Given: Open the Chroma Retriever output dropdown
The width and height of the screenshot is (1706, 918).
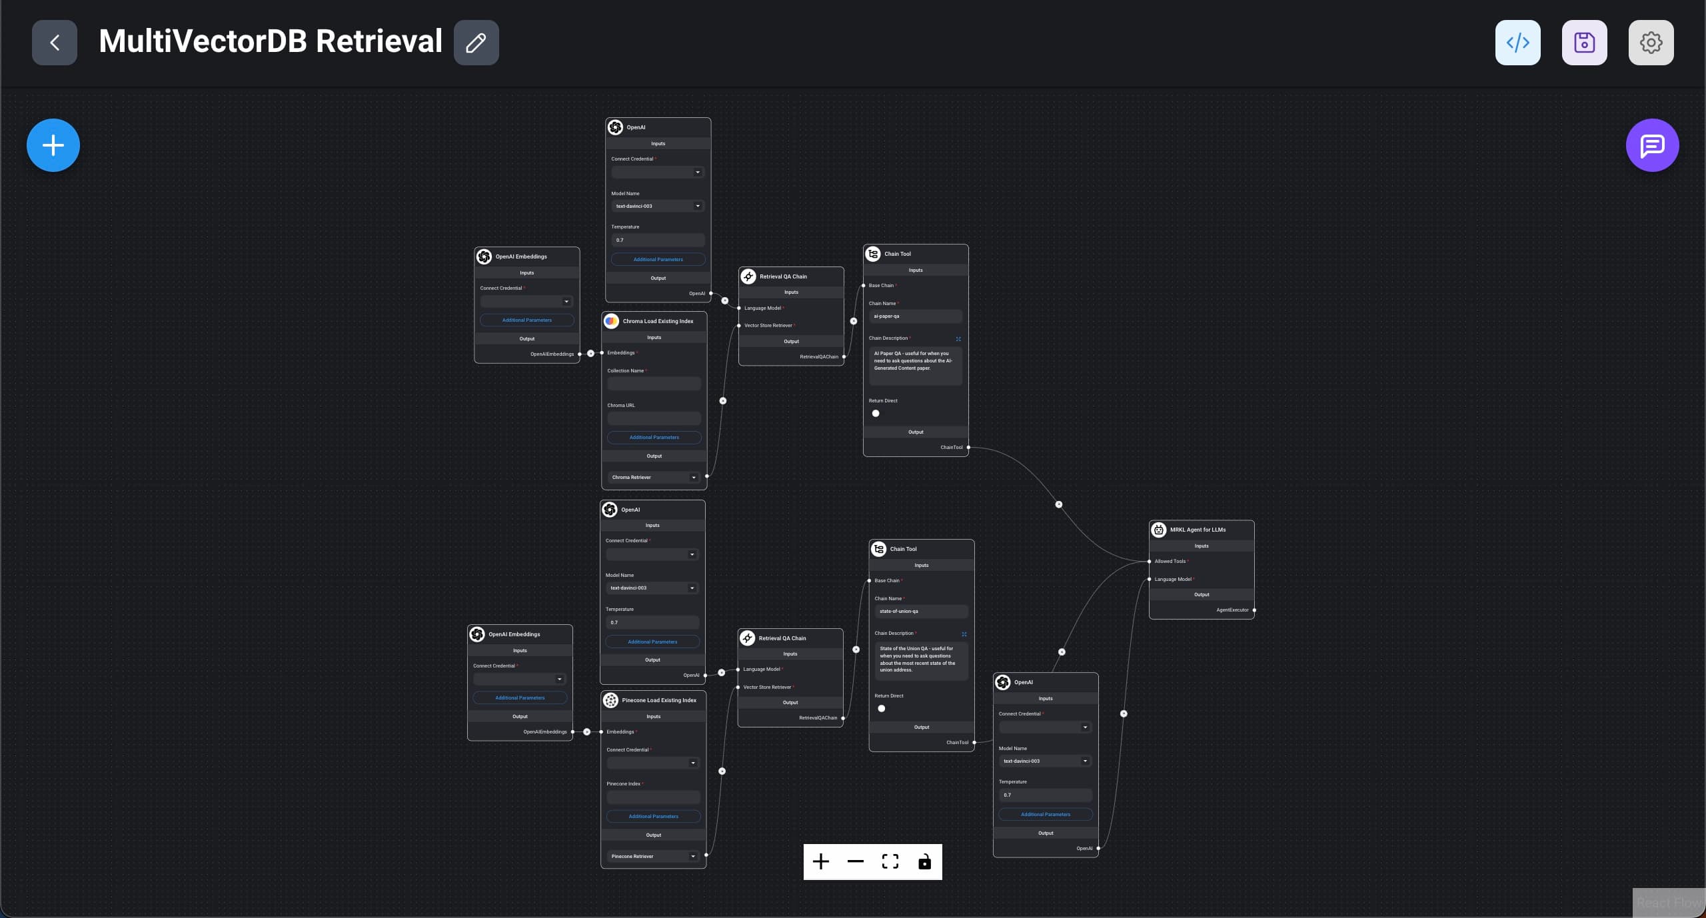Looking at the screenshot, I should point(654,478).
